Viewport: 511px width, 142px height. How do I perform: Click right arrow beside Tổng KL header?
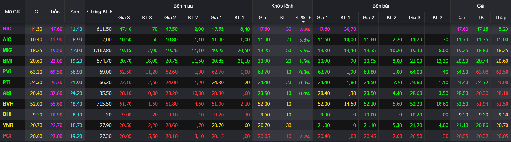point(111,12)
